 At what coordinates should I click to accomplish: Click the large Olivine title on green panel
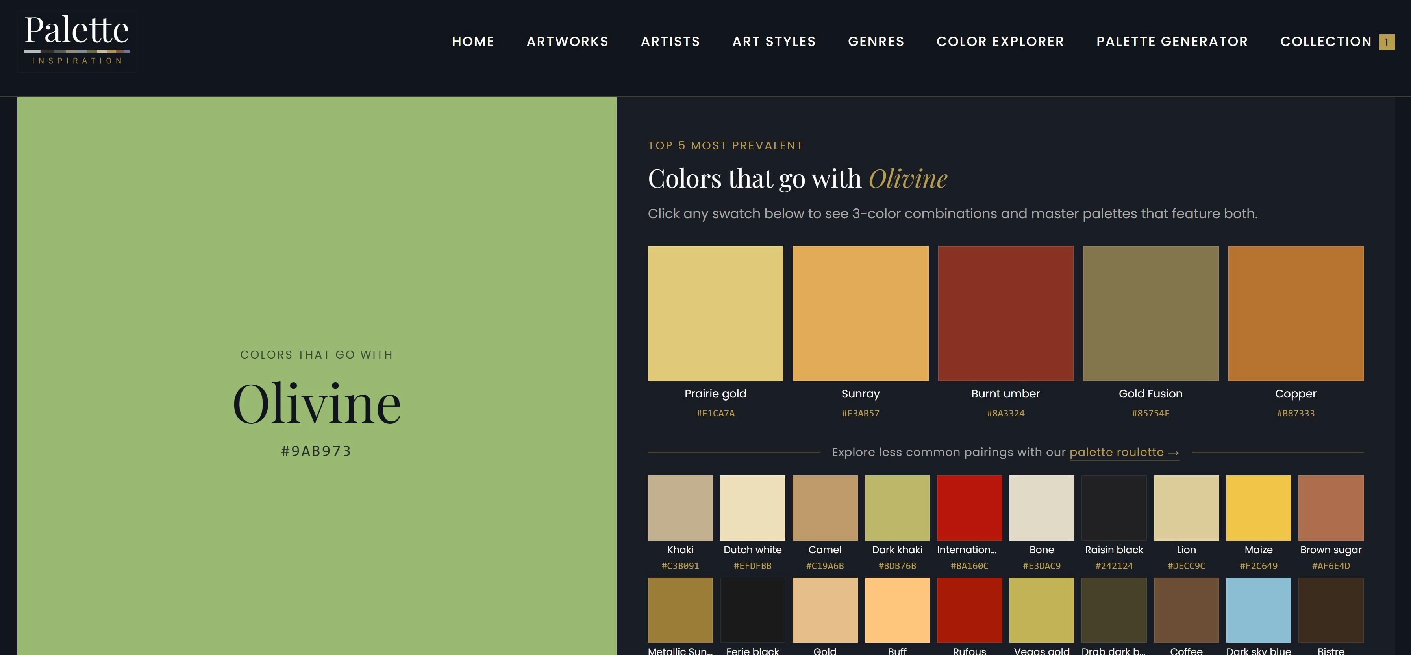317,404
